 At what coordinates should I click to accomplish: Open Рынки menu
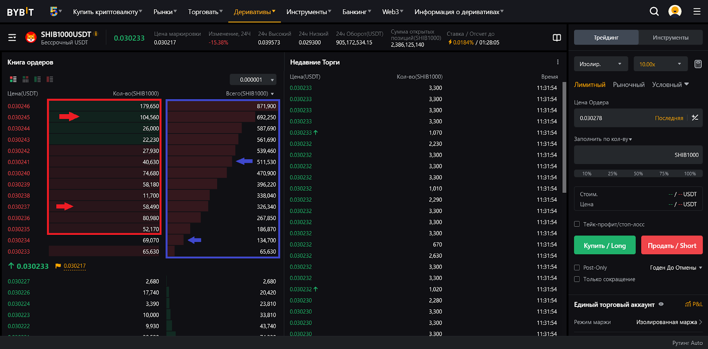click(x=165, y=12)
